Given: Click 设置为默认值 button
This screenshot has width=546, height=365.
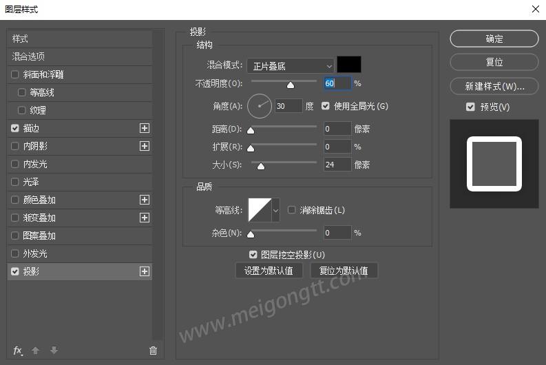Looking at the screenshot, I should (269, 271).
